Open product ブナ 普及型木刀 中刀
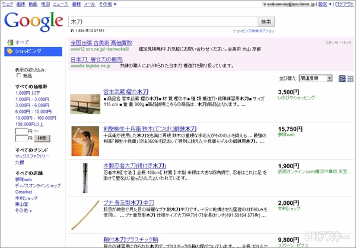The image size is (356, 248). click(x=129, y=202)
